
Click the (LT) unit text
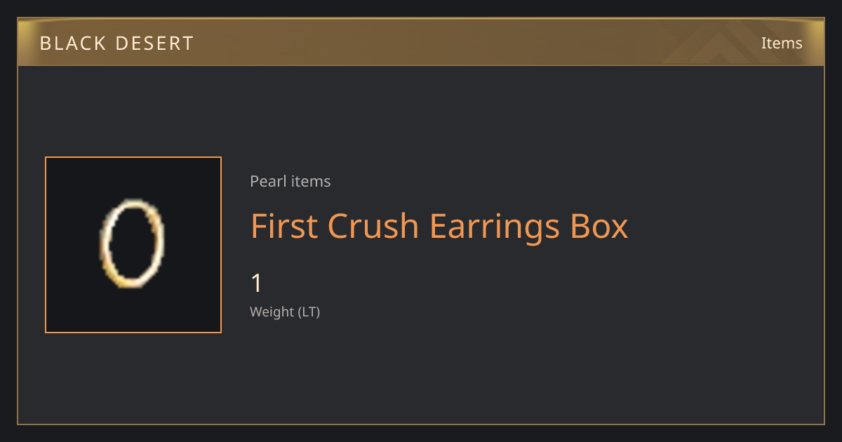pyautogui.click(x=309, y=312)
